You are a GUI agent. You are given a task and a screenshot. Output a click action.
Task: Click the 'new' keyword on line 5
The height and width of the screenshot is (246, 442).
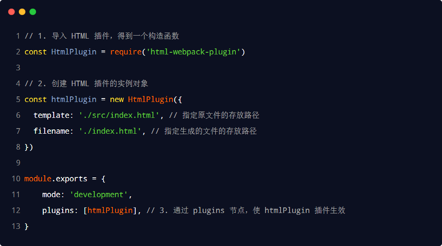click(x=117, y=99)
